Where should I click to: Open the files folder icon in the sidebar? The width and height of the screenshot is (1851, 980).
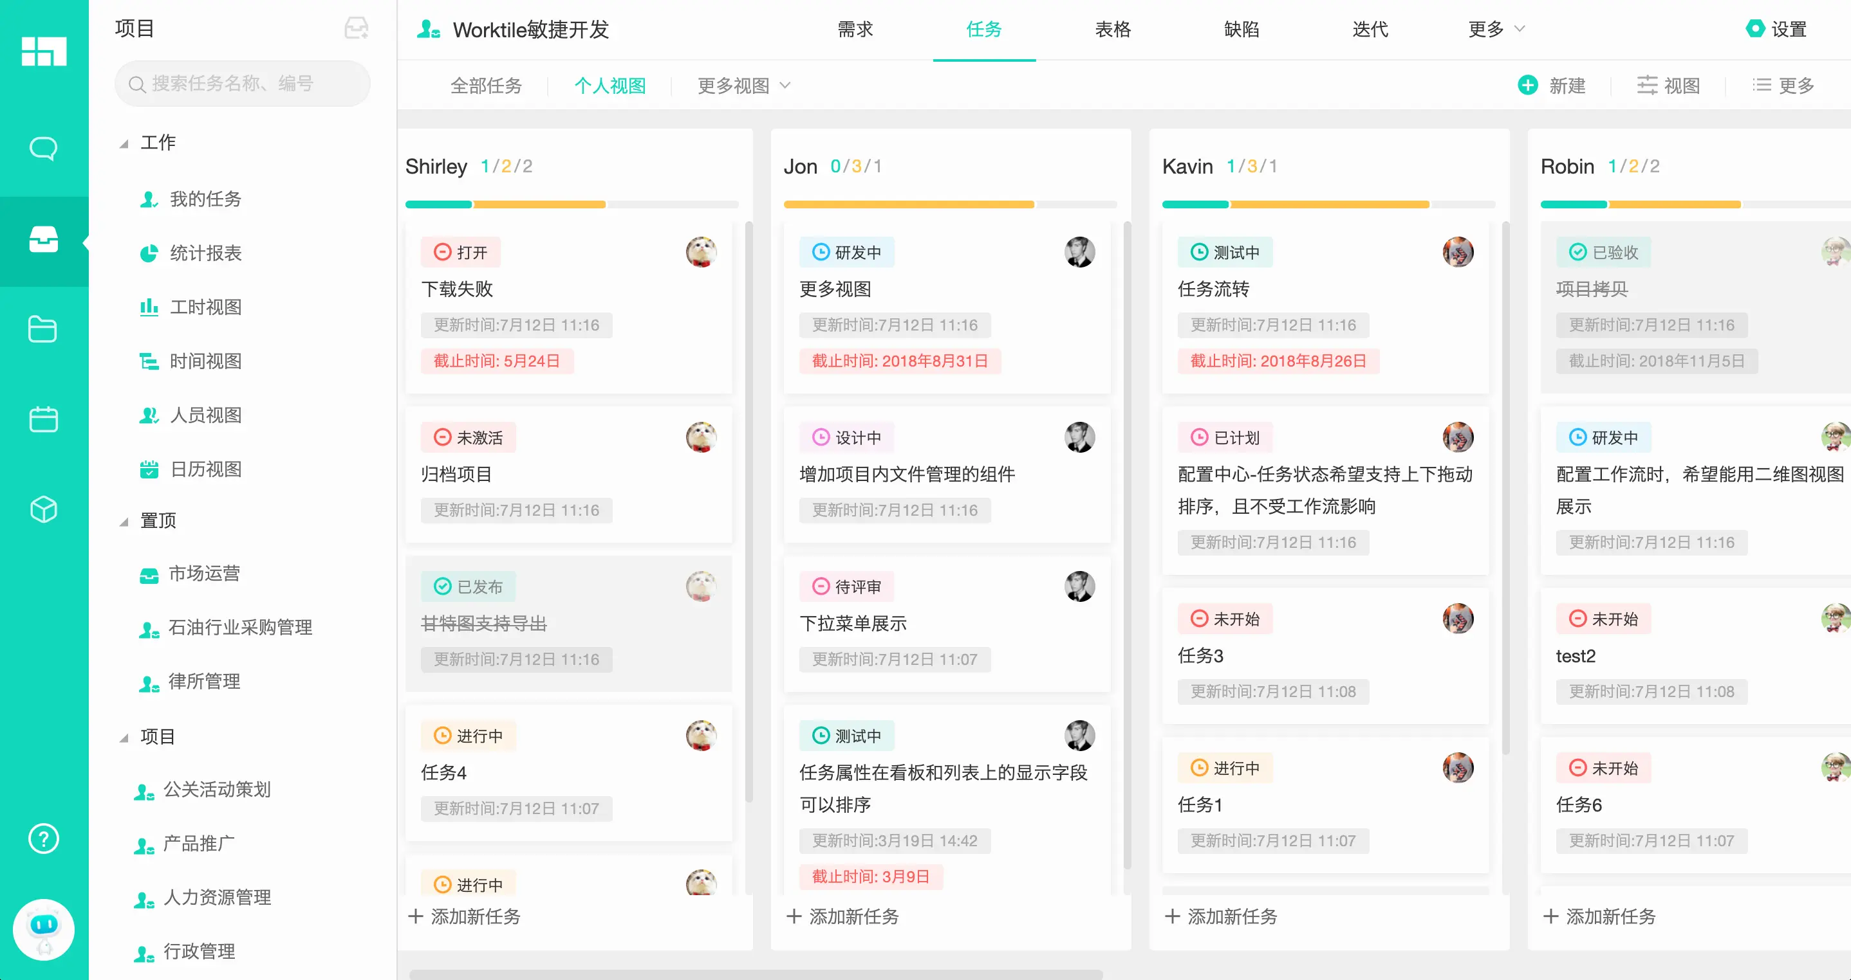tap(43, 329)
